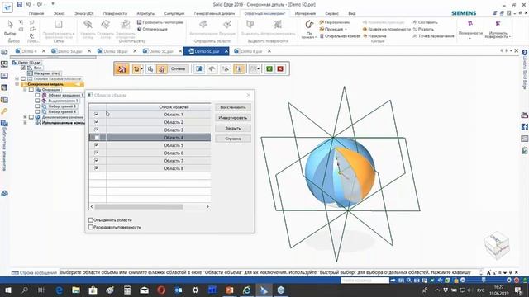
Task: Click the command search field in status bar
Action: tap(365, 280)
